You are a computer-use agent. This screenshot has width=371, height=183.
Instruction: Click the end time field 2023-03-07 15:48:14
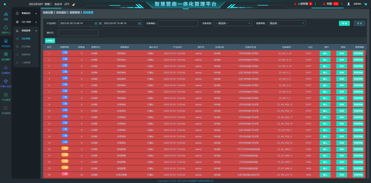122,23
